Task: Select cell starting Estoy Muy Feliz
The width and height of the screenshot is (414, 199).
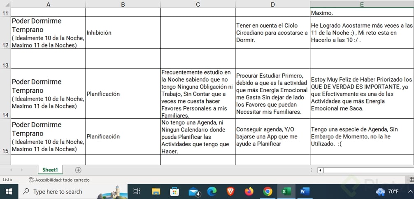Action: click(362, 94)
